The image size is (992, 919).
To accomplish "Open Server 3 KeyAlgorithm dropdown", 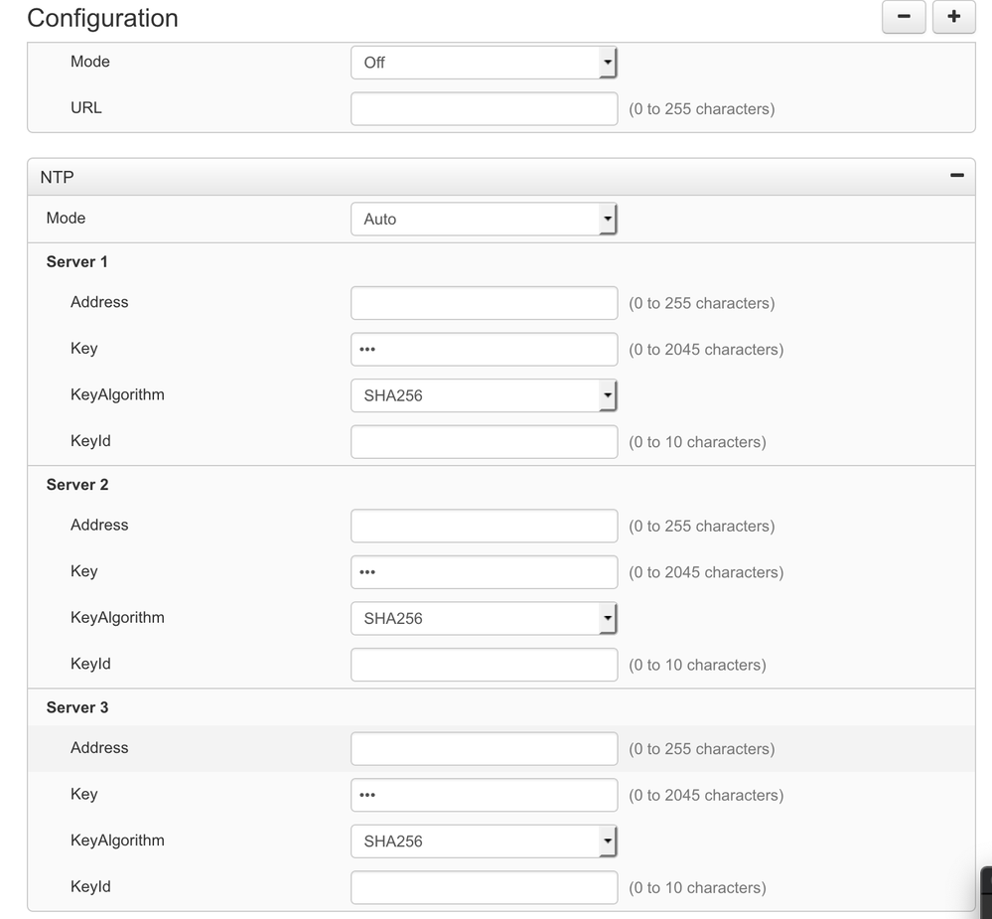I will [484, 842].
